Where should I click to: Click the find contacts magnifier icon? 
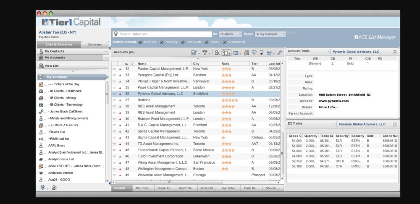tap(217, 53)
